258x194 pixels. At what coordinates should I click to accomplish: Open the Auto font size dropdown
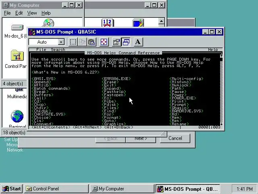pos(61,42)
